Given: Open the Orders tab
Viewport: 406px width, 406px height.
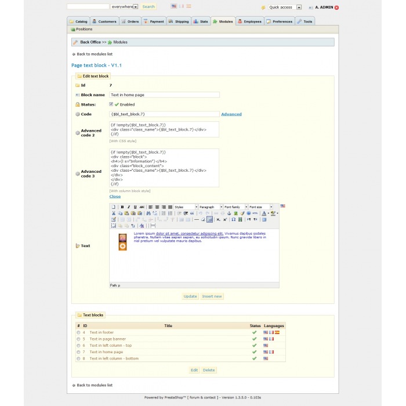Looking at the screenshot, I should click(x=130, y=21).
